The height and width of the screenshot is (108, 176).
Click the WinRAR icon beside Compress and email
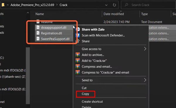[78, 67]
